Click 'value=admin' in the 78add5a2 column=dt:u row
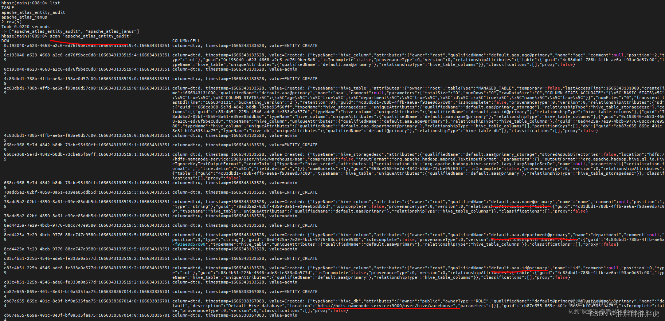This screenshot has height=321, width=665. (x=283, y=216)
